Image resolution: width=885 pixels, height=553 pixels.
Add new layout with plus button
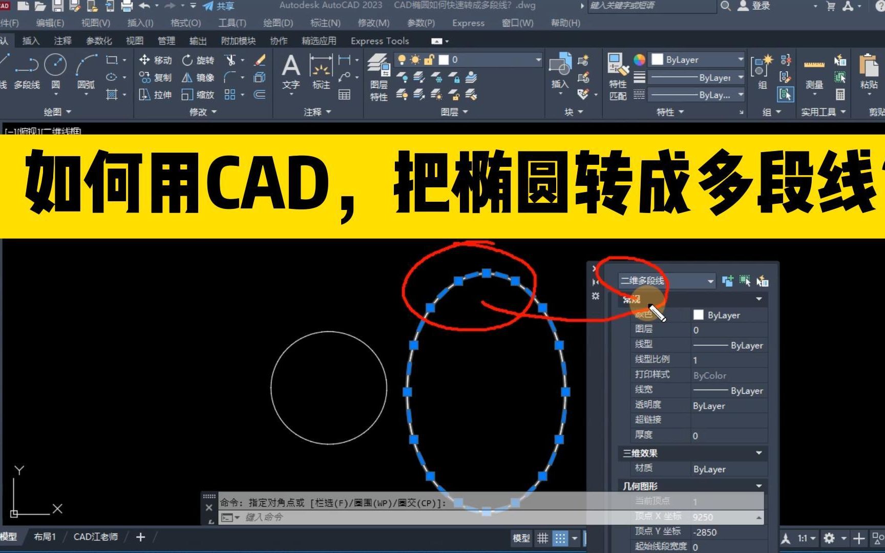[141, 537]
